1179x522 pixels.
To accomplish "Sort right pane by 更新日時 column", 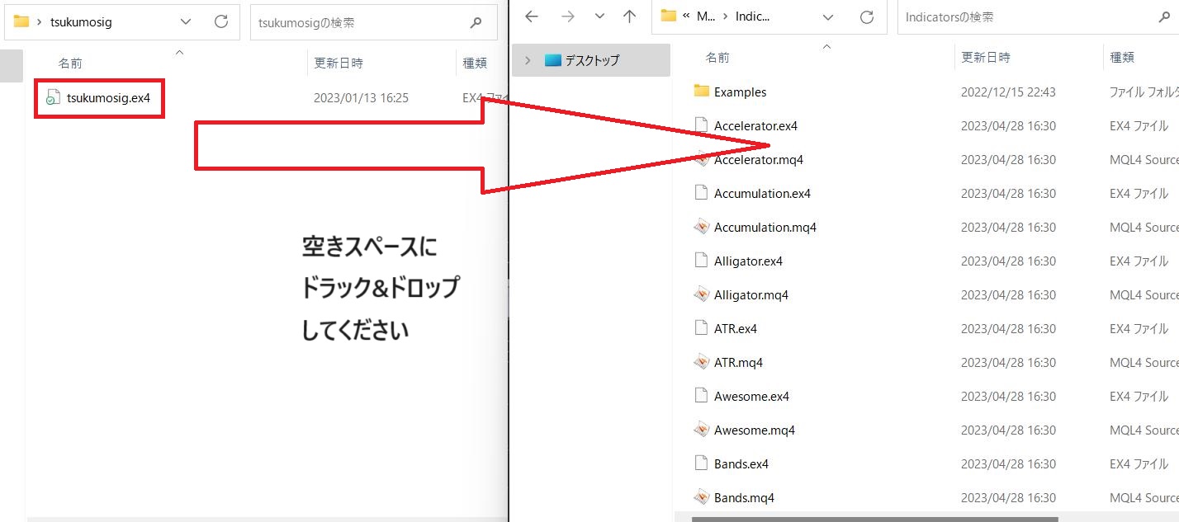I will tap(985, 58).
